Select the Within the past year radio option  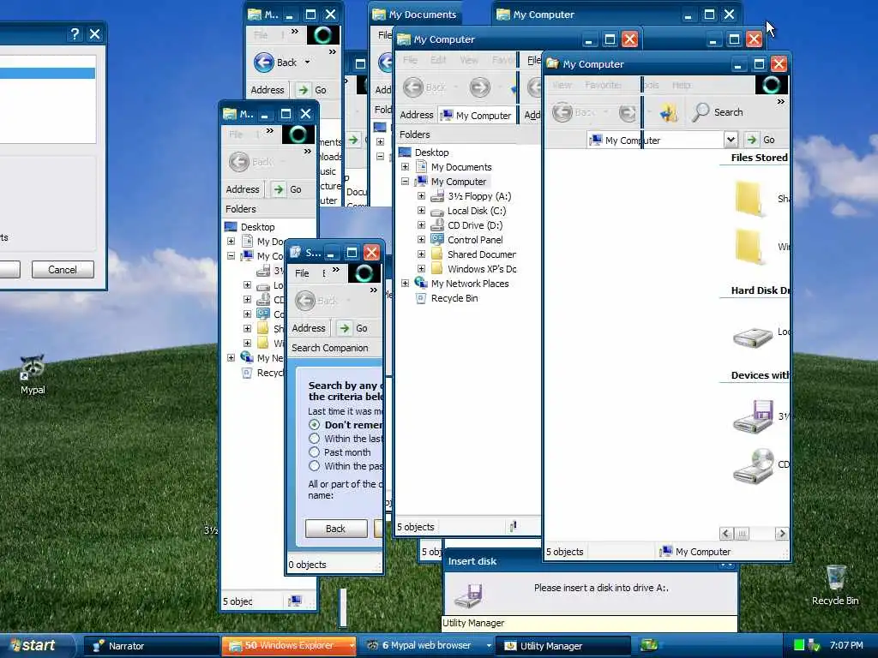314,466
